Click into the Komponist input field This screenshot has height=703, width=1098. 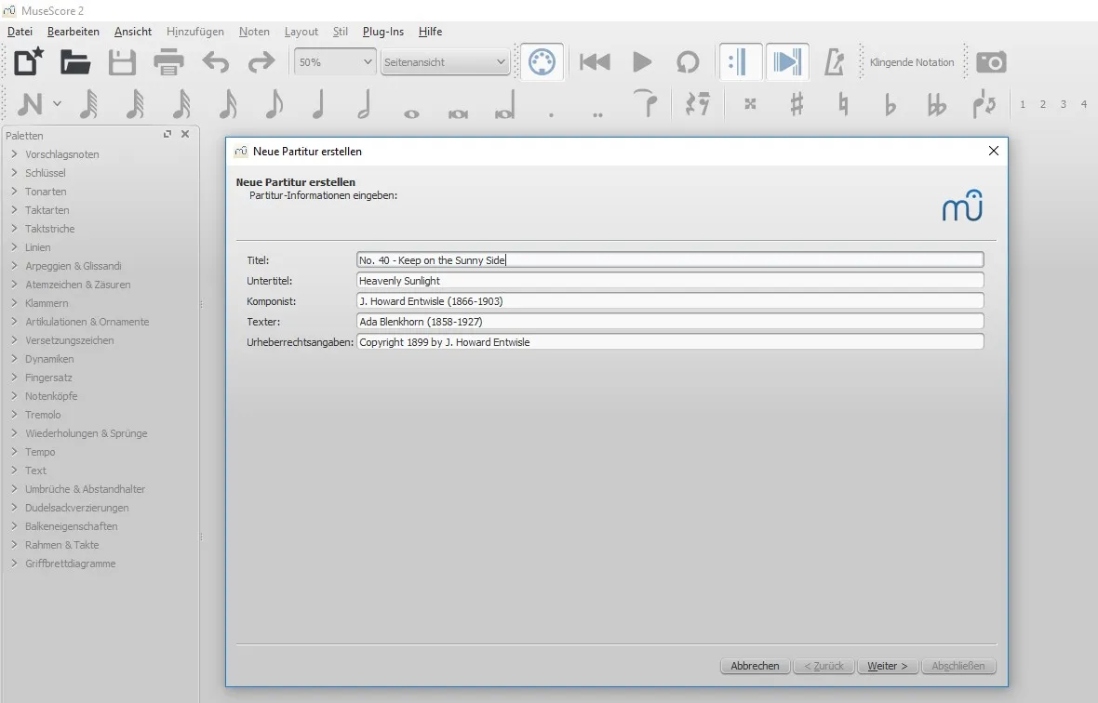click(670, 301)
